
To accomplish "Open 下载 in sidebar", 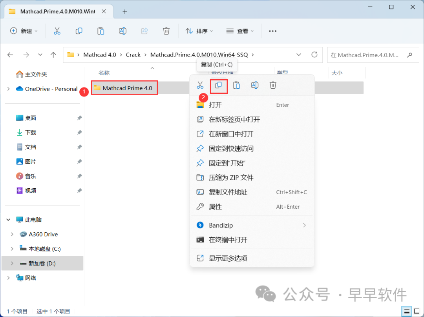I will coord(26,133).
